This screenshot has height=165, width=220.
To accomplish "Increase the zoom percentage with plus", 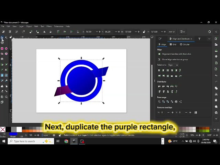I will coord(199,135).
